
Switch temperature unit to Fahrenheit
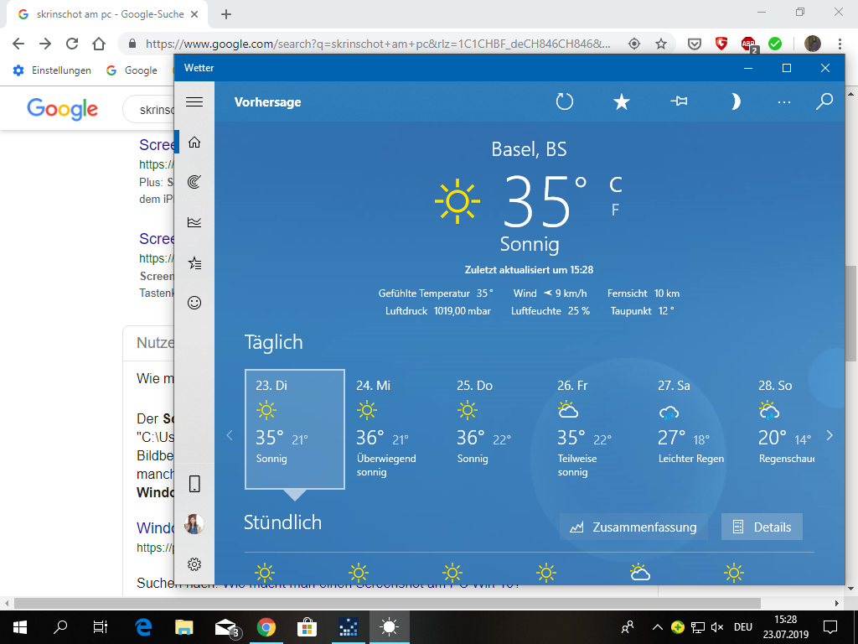[615, 210]
